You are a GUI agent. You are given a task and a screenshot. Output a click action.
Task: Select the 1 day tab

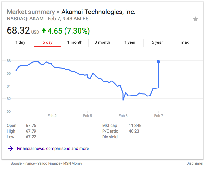20,42
